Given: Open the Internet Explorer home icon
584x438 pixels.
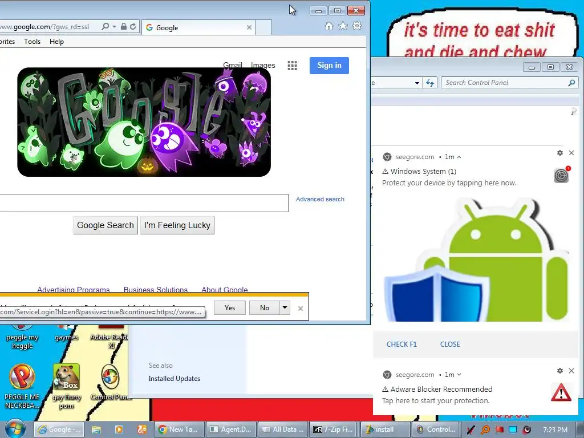Looking at the screenshot, I should [x=328, y=26].
